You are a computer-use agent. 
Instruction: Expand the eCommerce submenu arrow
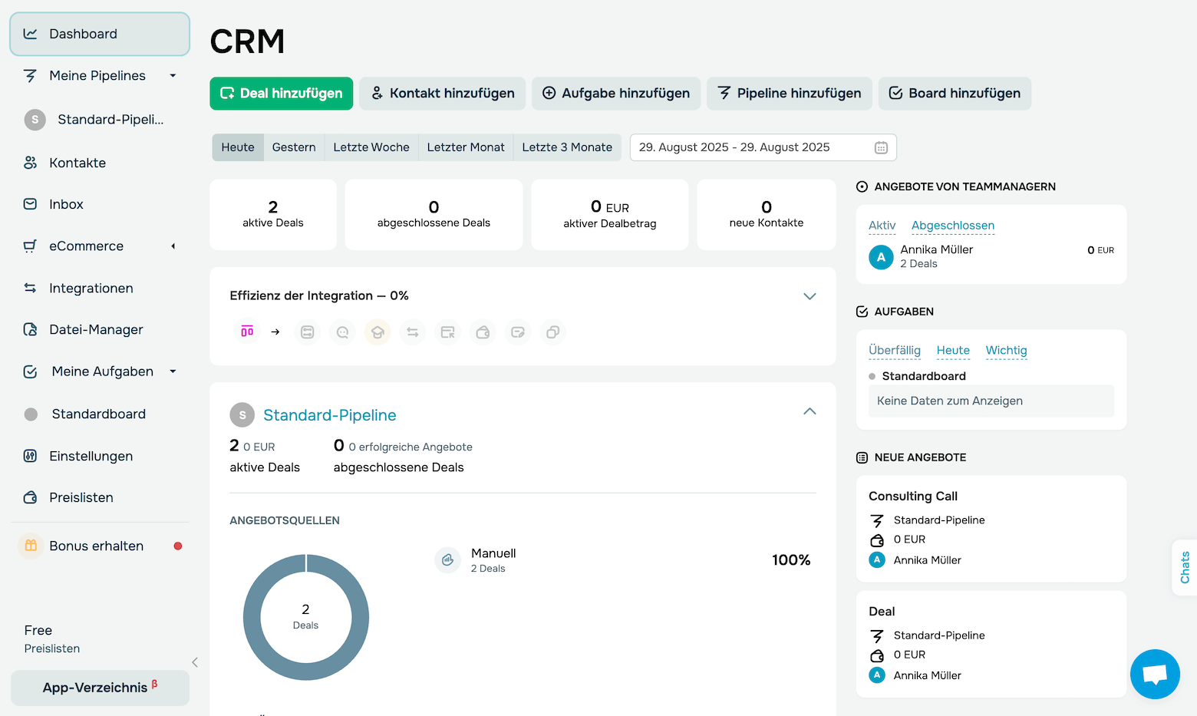click(173, 246)
